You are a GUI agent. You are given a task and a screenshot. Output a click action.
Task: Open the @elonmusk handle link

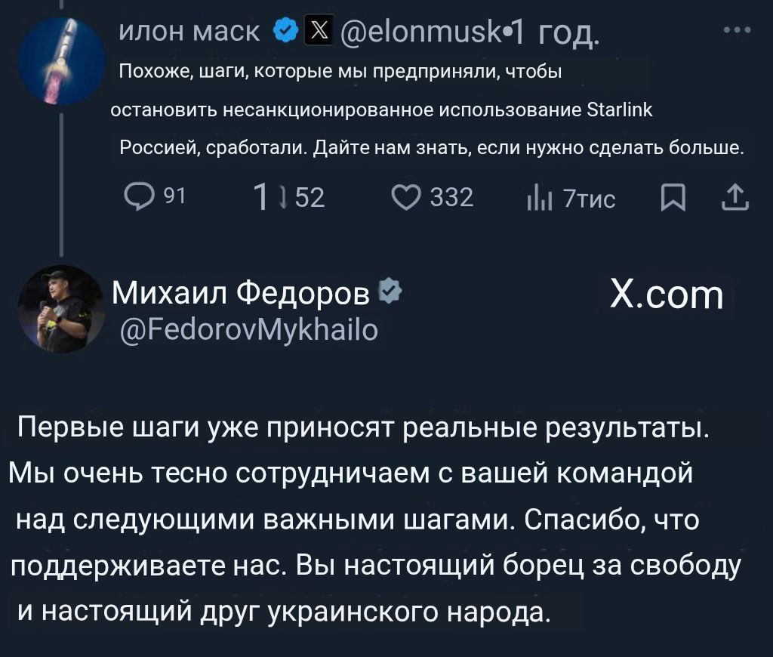(x=414, y=32)
